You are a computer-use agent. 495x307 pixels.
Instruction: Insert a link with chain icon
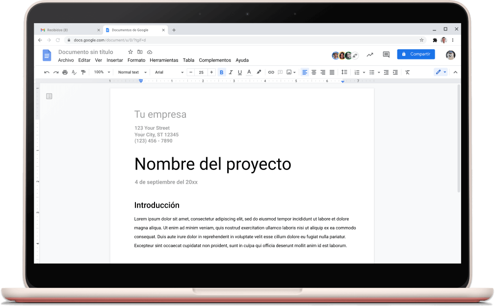click(271, 72)
